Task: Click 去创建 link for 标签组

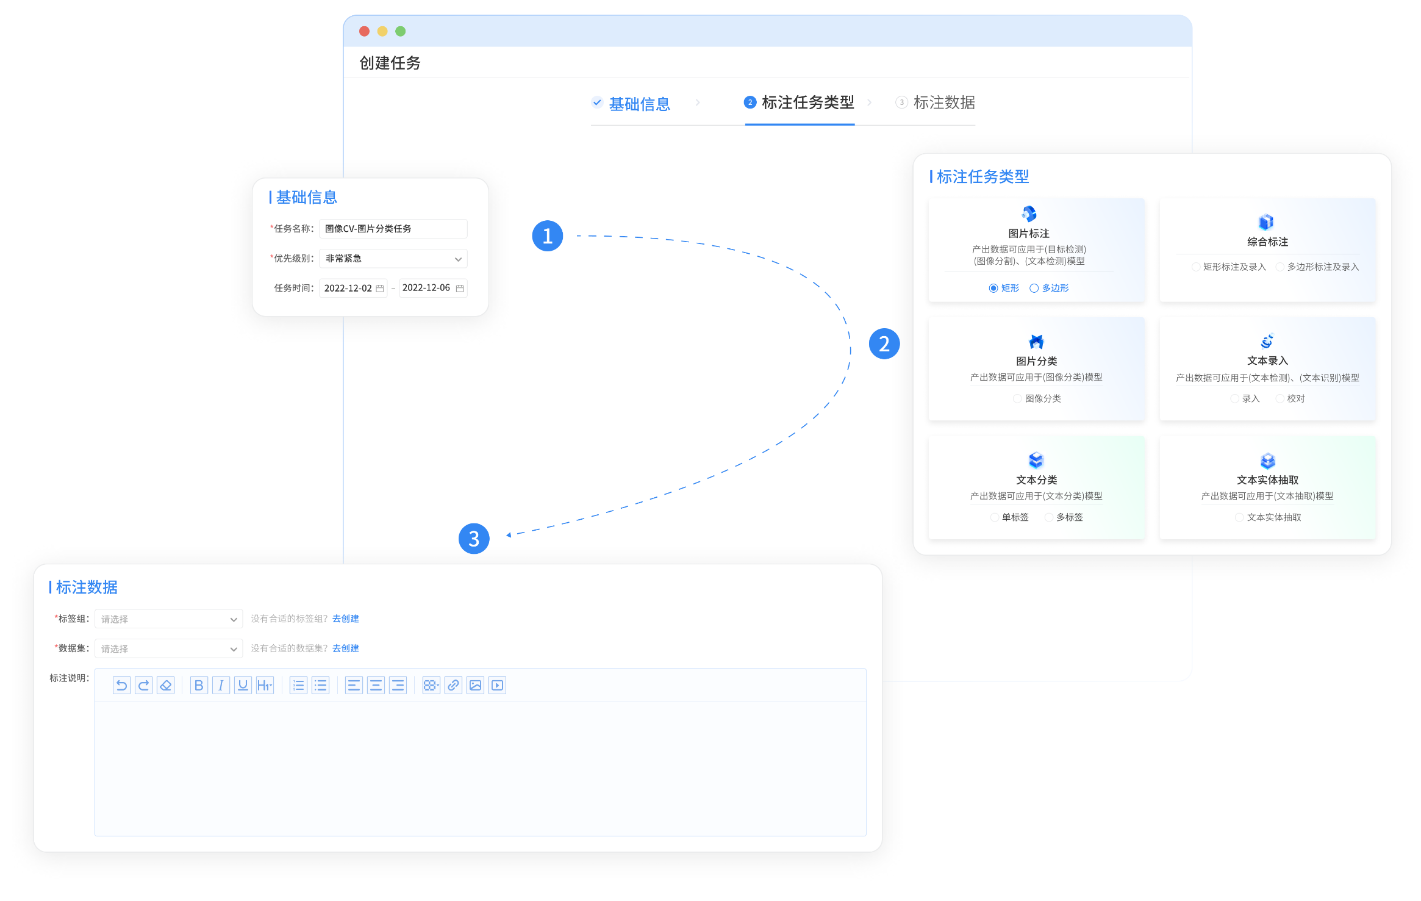Action: [x=346, y=619]
